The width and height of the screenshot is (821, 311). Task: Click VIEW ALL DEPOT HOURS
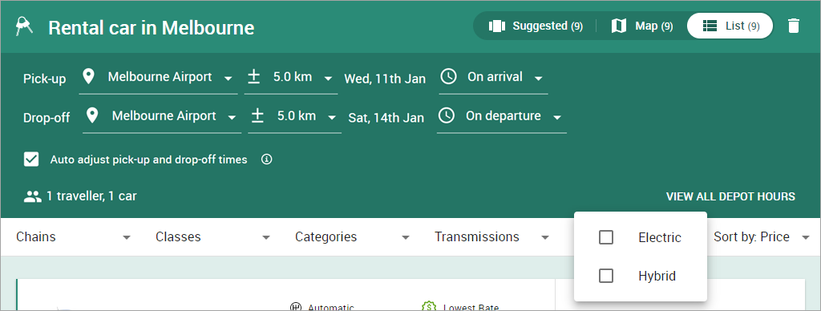pos(730,197)
